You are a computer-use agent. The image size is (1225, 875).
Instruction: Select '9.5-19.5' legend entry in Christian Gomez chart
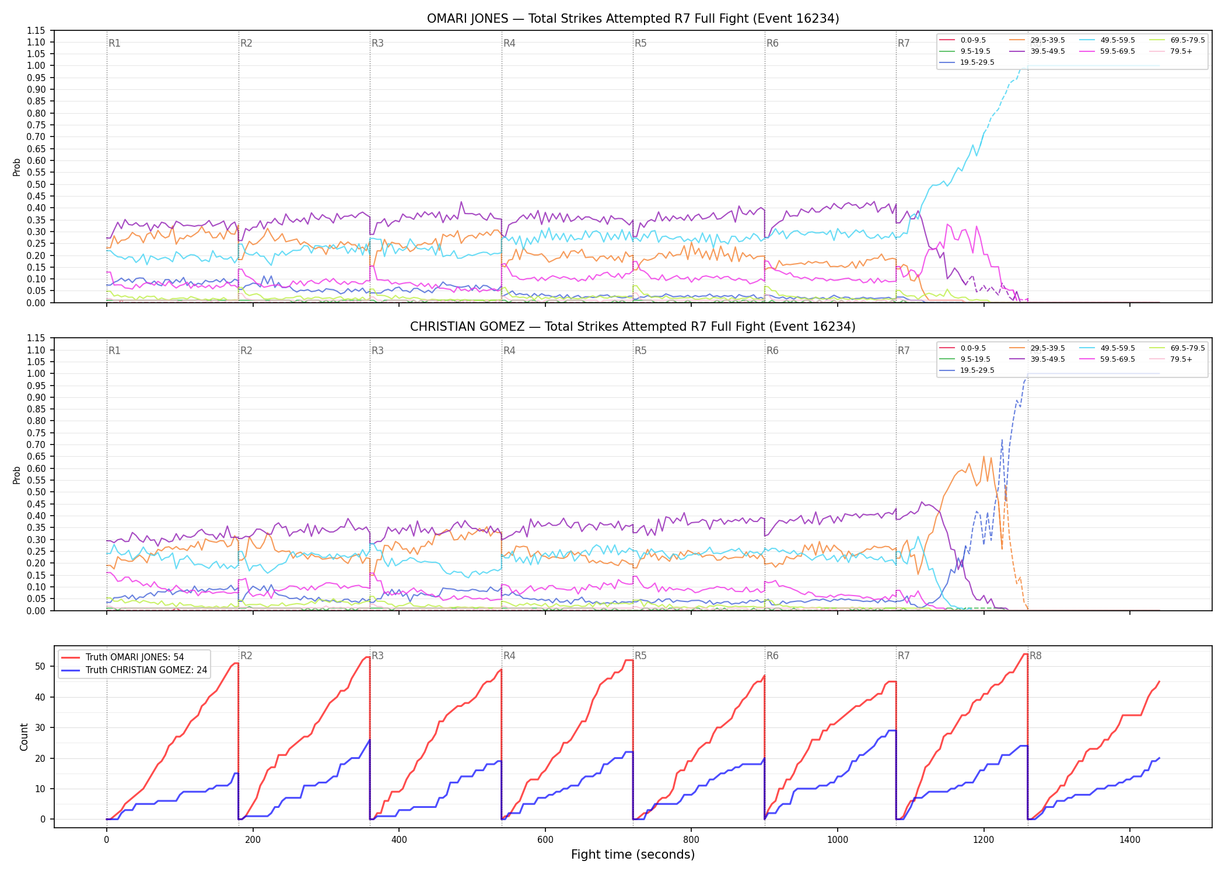(x=965, y=359)
